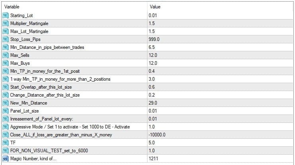Image resolution: width=295 pixels, height=165 pixels.
Task: Select the Magic Number value 1211
Action: tap(153, 159)
